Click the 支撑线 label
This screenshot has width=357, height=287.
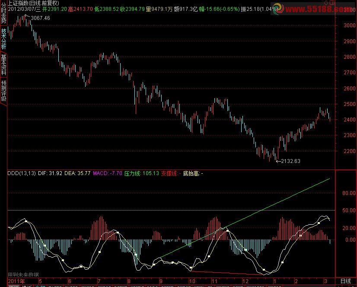[x=169, y=173]
